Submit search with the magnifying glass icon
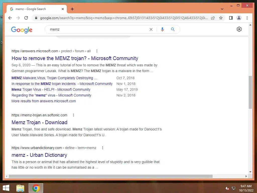 coord(173,29)
